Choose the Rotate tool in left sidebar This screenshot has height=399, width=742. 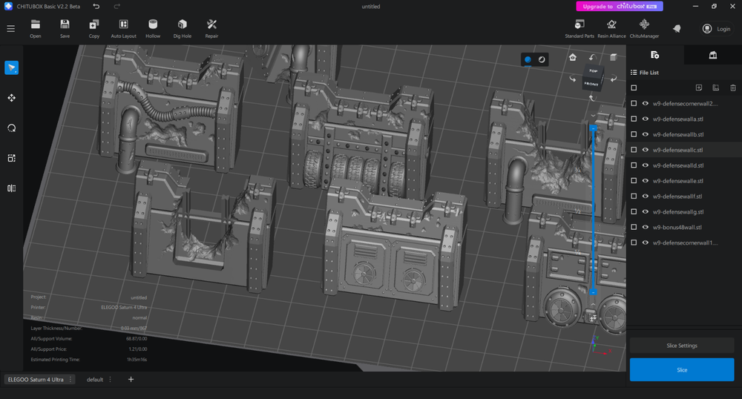(x=11, y=128)
